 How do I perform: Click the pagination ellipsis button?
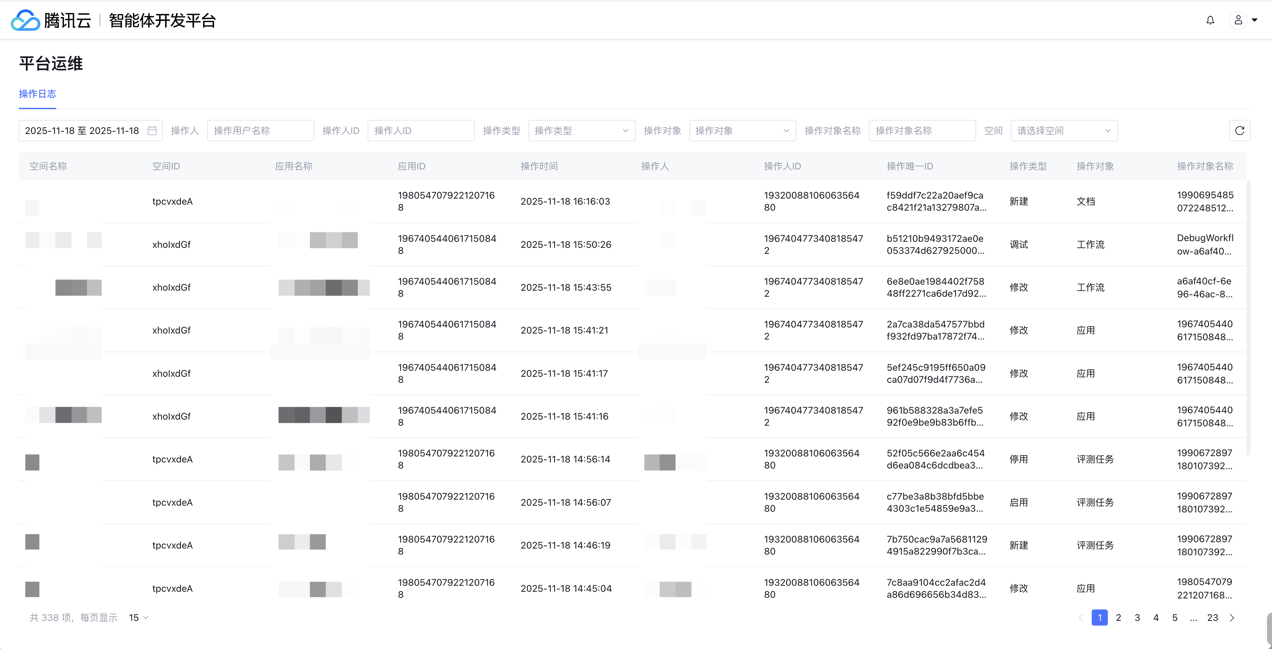[1194, 618]
